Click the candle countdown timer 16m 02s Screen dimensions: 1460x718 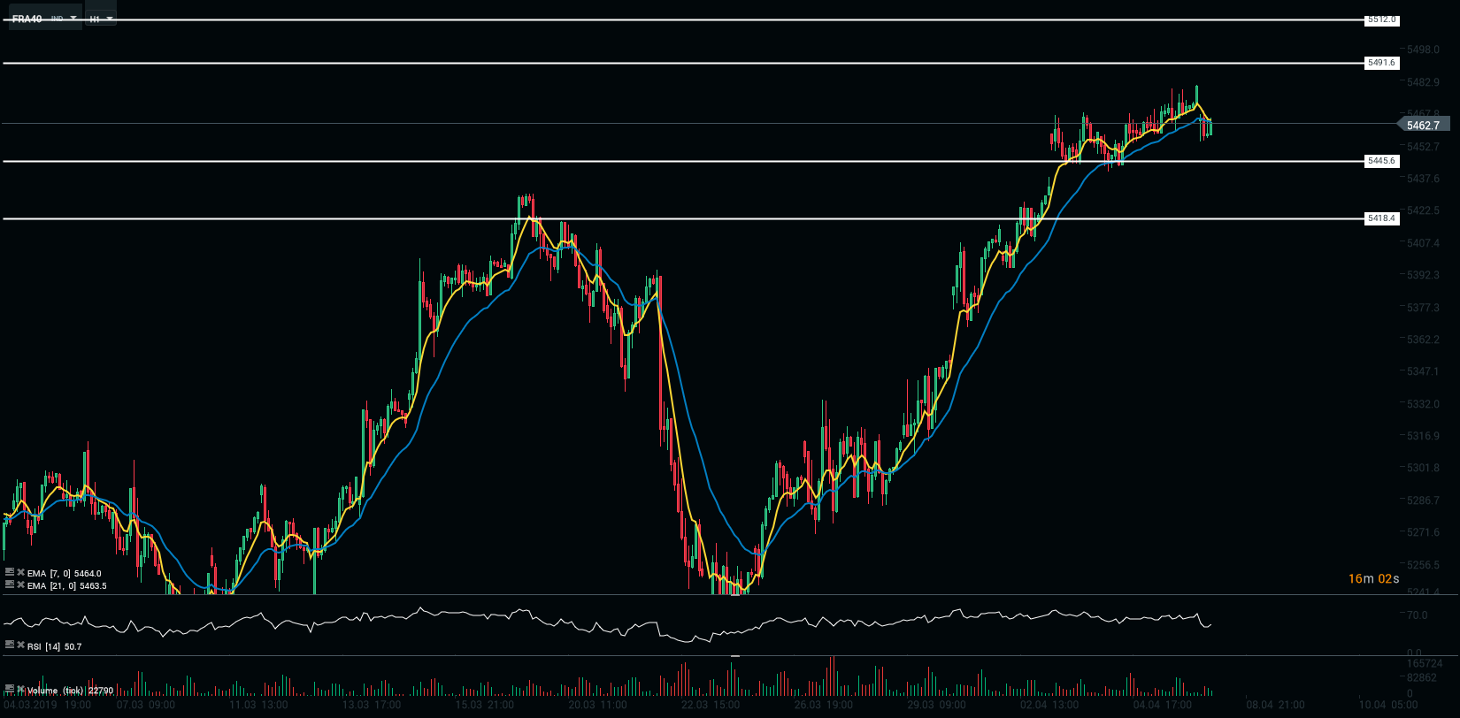pyautogui.click(x=1374, y=579)
